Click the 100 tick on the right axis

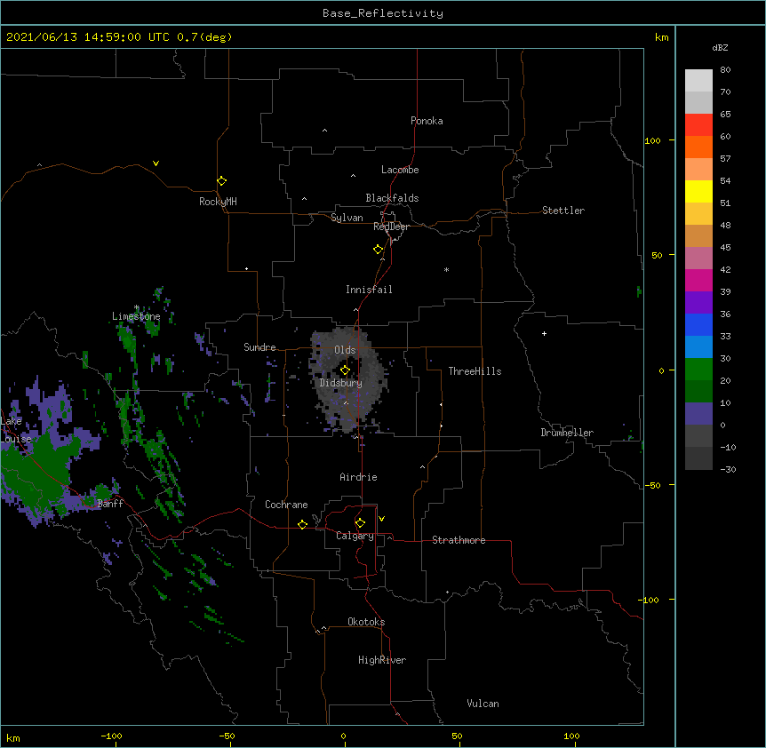(652, 140)
